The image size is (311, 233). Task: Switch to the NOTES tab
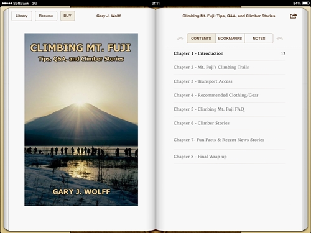click(259, 39)
